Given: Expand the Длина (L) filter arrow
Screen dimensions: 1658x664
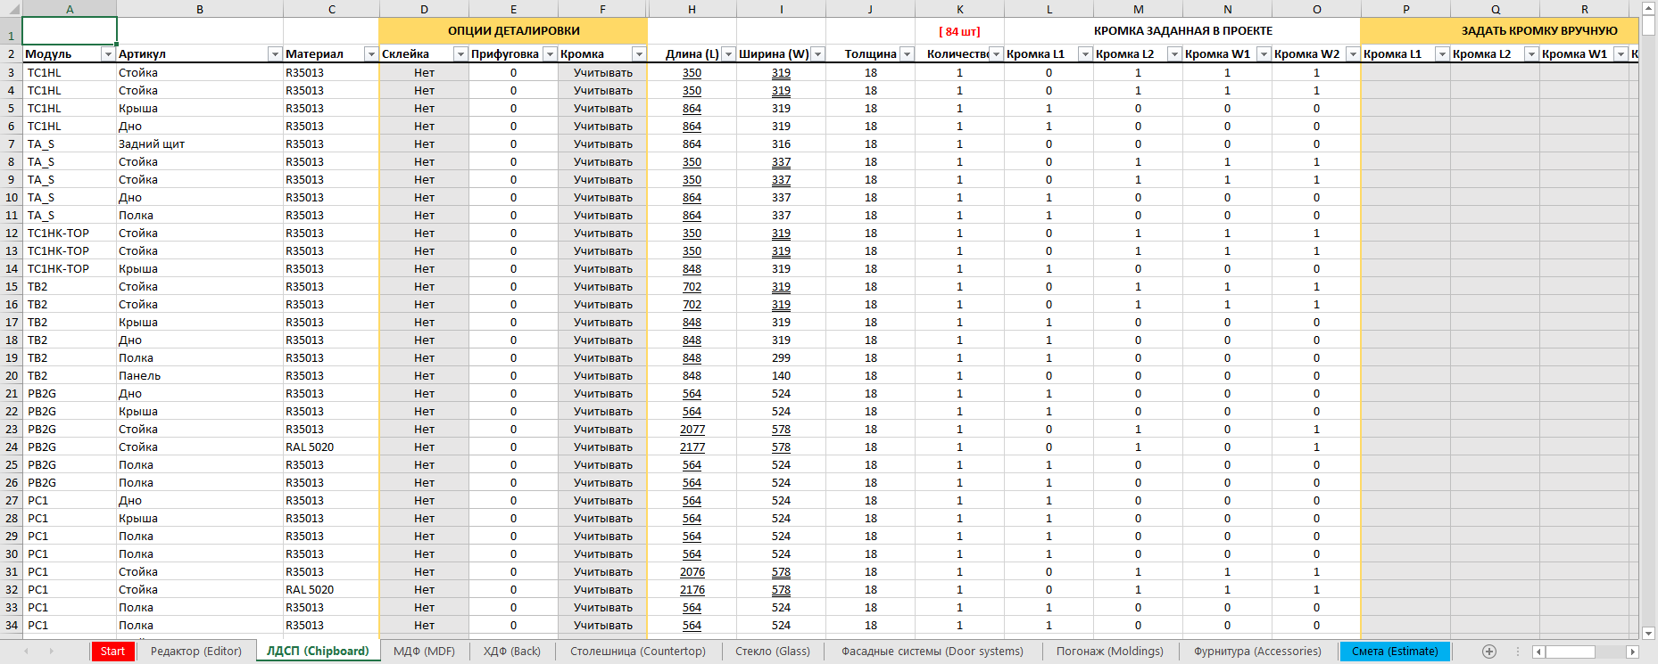Looking at the screenshot, I should (x=728, y=54).
